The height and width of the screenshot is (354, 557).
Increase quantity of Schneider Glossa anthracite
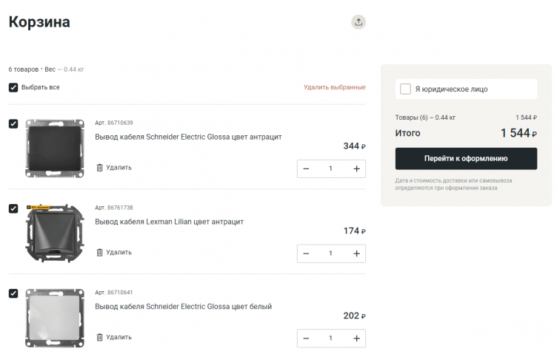356,169
